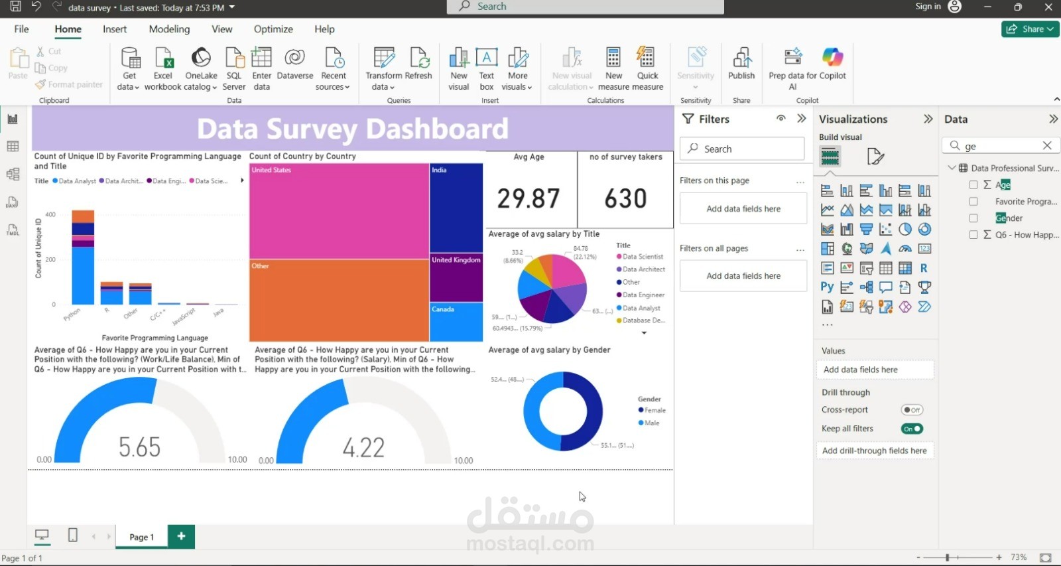Viewport: 1061px width, 566px height.
Task: Select the card visual icon
Action: coord(924,249)
